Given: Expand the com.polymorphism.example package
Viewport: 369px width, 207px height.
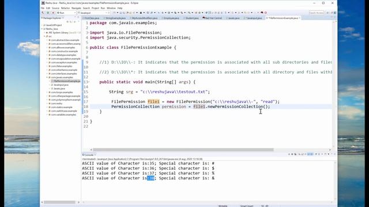Looking at the screenshot, I should pos(47,100).
